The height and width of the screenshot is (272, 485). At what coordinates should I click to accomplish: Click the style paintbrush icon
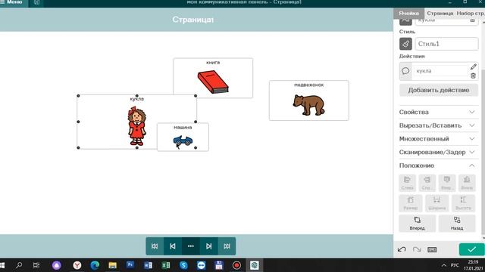pyautogui.click(x=405, y=44)
